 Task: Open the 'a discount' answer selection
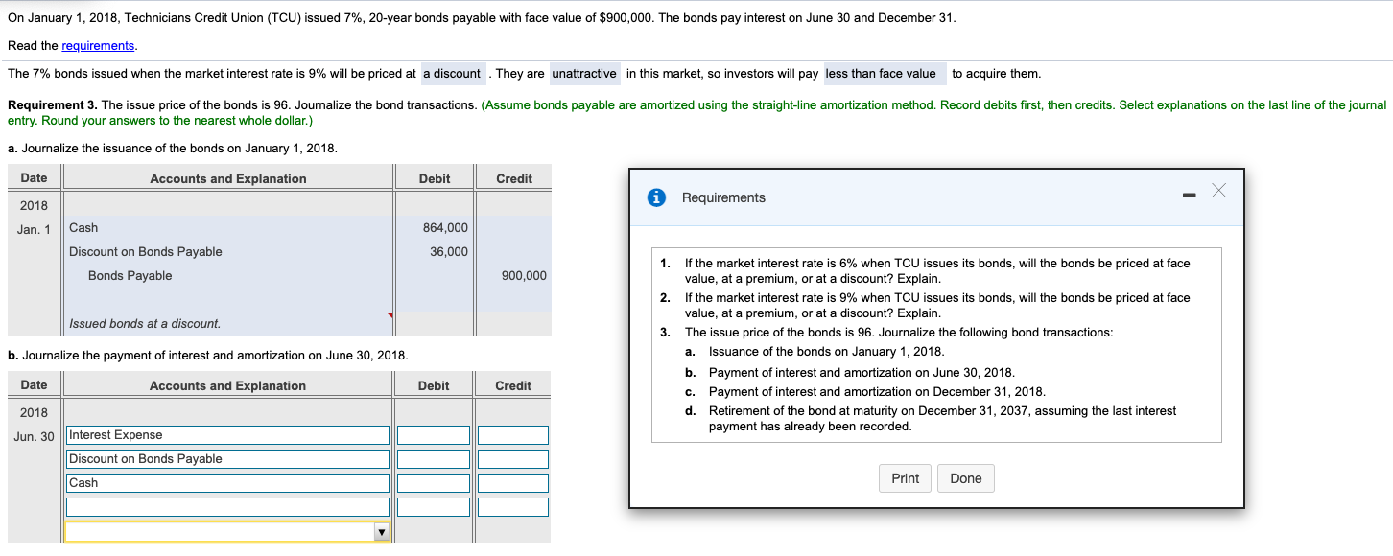[451, 73]
